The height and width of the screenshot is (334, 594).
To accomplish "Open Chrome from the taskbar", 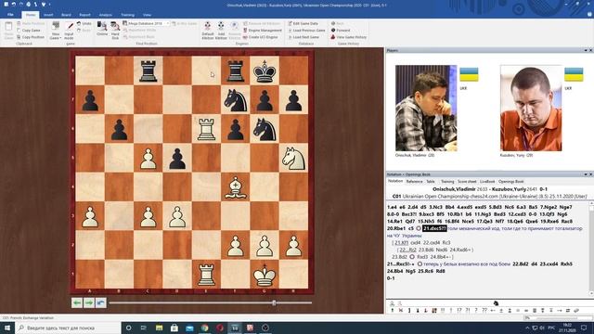I will 204,328.
